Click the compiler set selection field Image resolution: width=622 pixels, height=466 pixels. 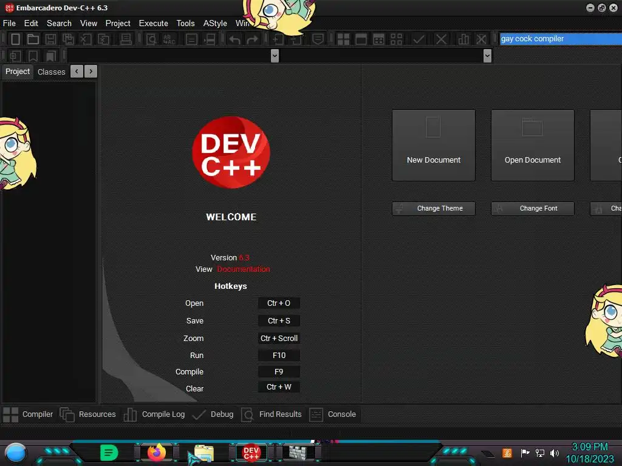click(x=561, y=39)
